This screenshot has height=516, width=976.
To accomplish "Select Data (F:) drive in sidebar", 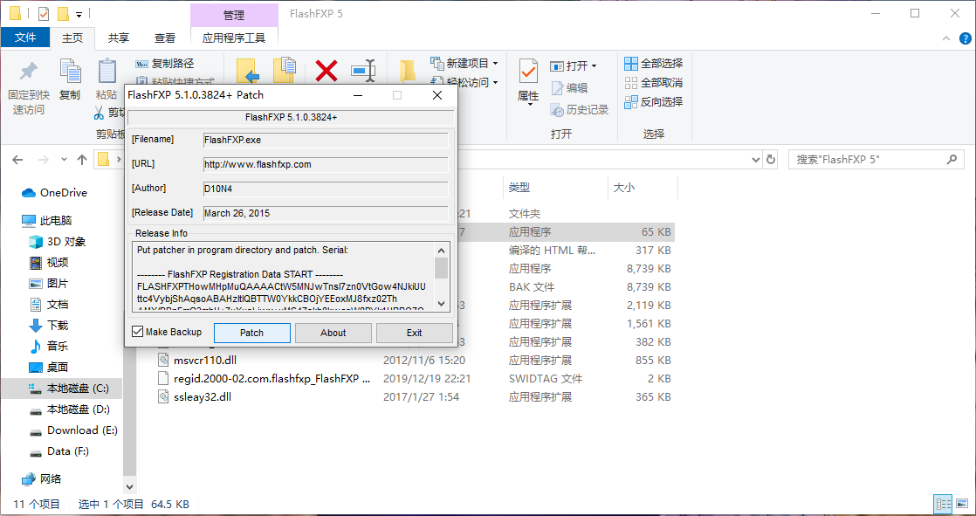I will click(58, 451).
